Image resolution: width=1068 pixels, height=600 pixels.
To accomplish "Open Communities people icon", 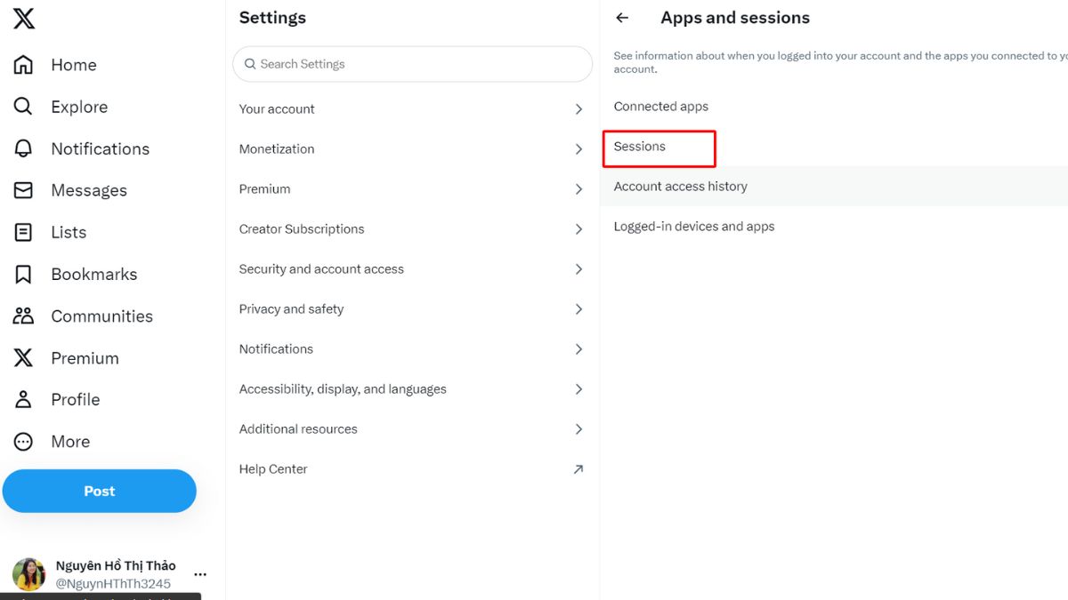I will tap(23, 316).
